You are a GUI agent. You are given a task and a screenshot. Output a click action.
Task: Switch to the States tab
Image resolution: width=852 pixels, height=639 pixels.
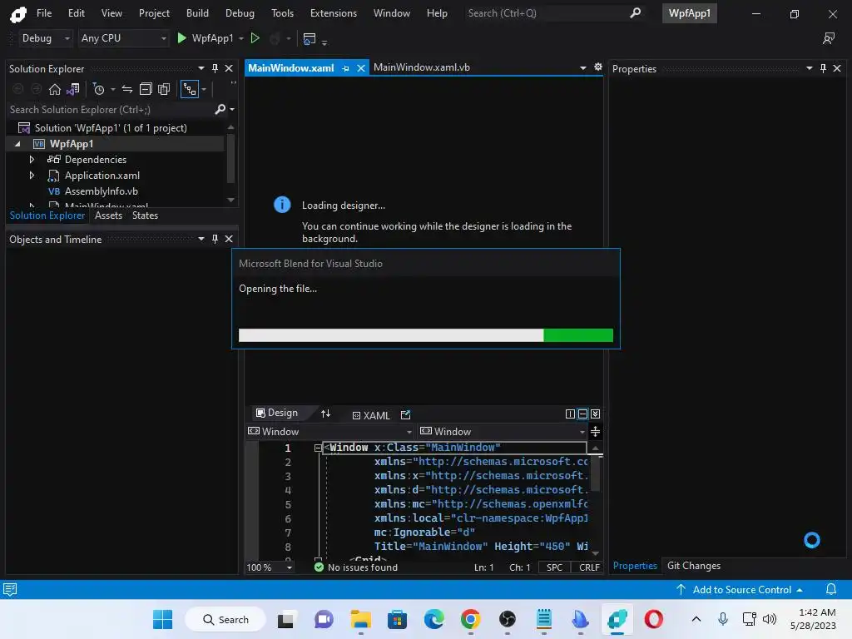point(145,215)
